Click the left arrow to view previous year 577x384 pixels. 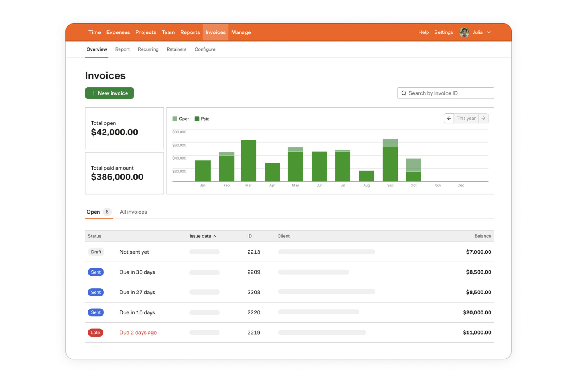click(x=449, y=118)
